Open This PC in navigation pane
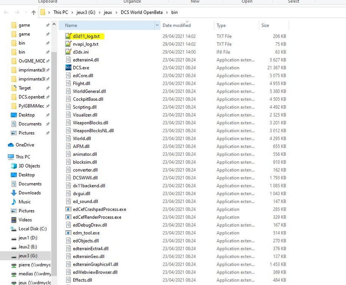 [x=23, y=157]
